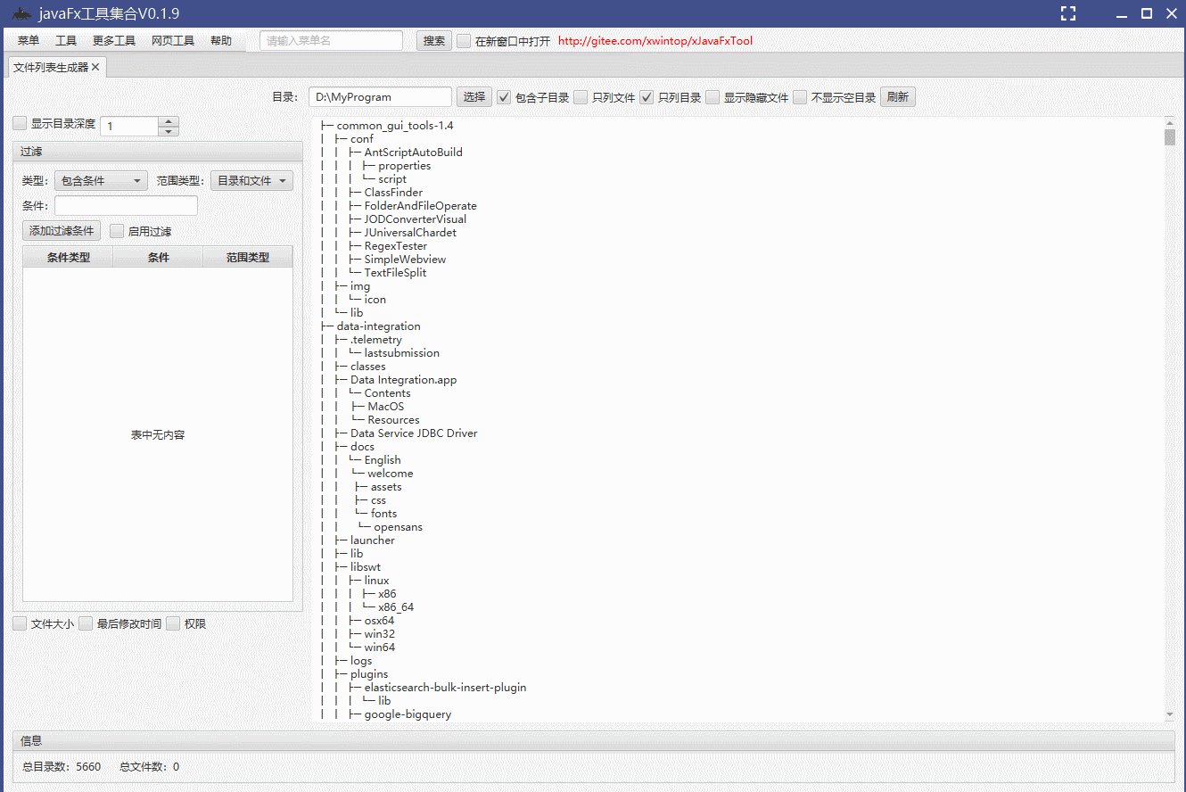Toggle the 文件大小 checkbox
The height and width of the screenshot is (792, 1186).
click(x=20, y=624)
